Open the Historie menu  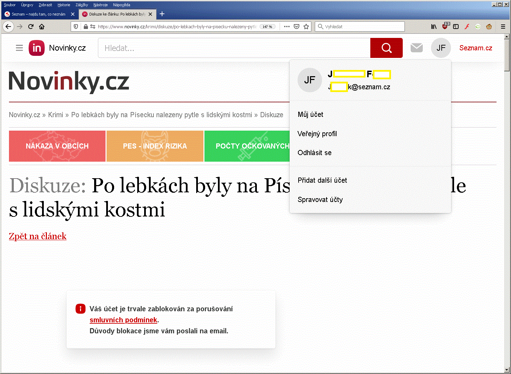point(64,5)
